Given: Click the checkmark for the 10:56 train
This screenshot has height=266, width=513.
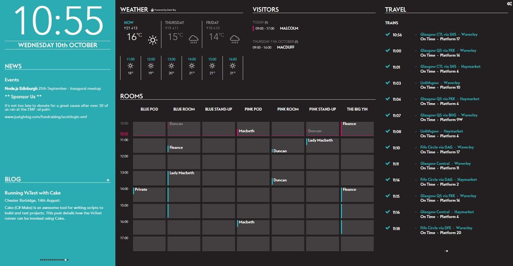Looking at the screenshot, I should [388, 34].
